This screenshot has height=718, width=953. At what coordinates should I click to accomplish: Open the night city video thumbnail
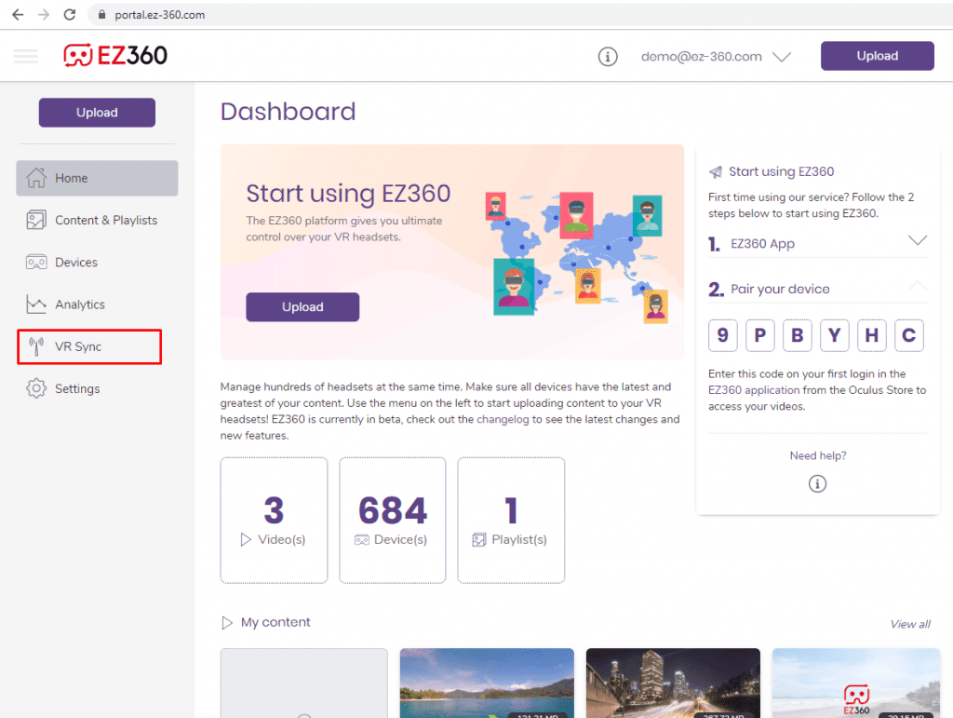[x=673, y=684]
